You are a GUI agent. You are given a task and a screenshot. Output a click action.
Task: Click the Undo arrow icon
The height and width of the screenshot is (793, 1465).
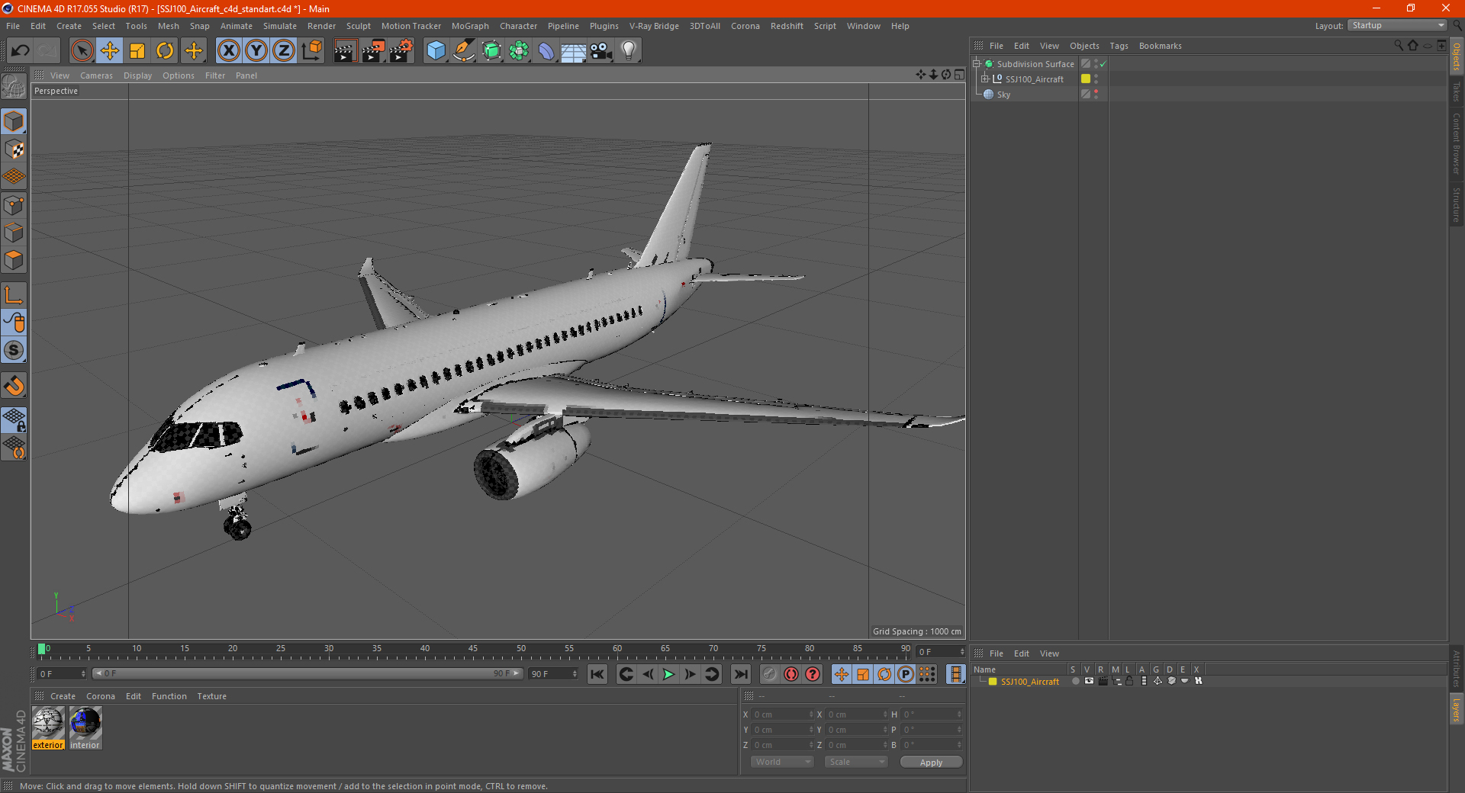point(21,51)
